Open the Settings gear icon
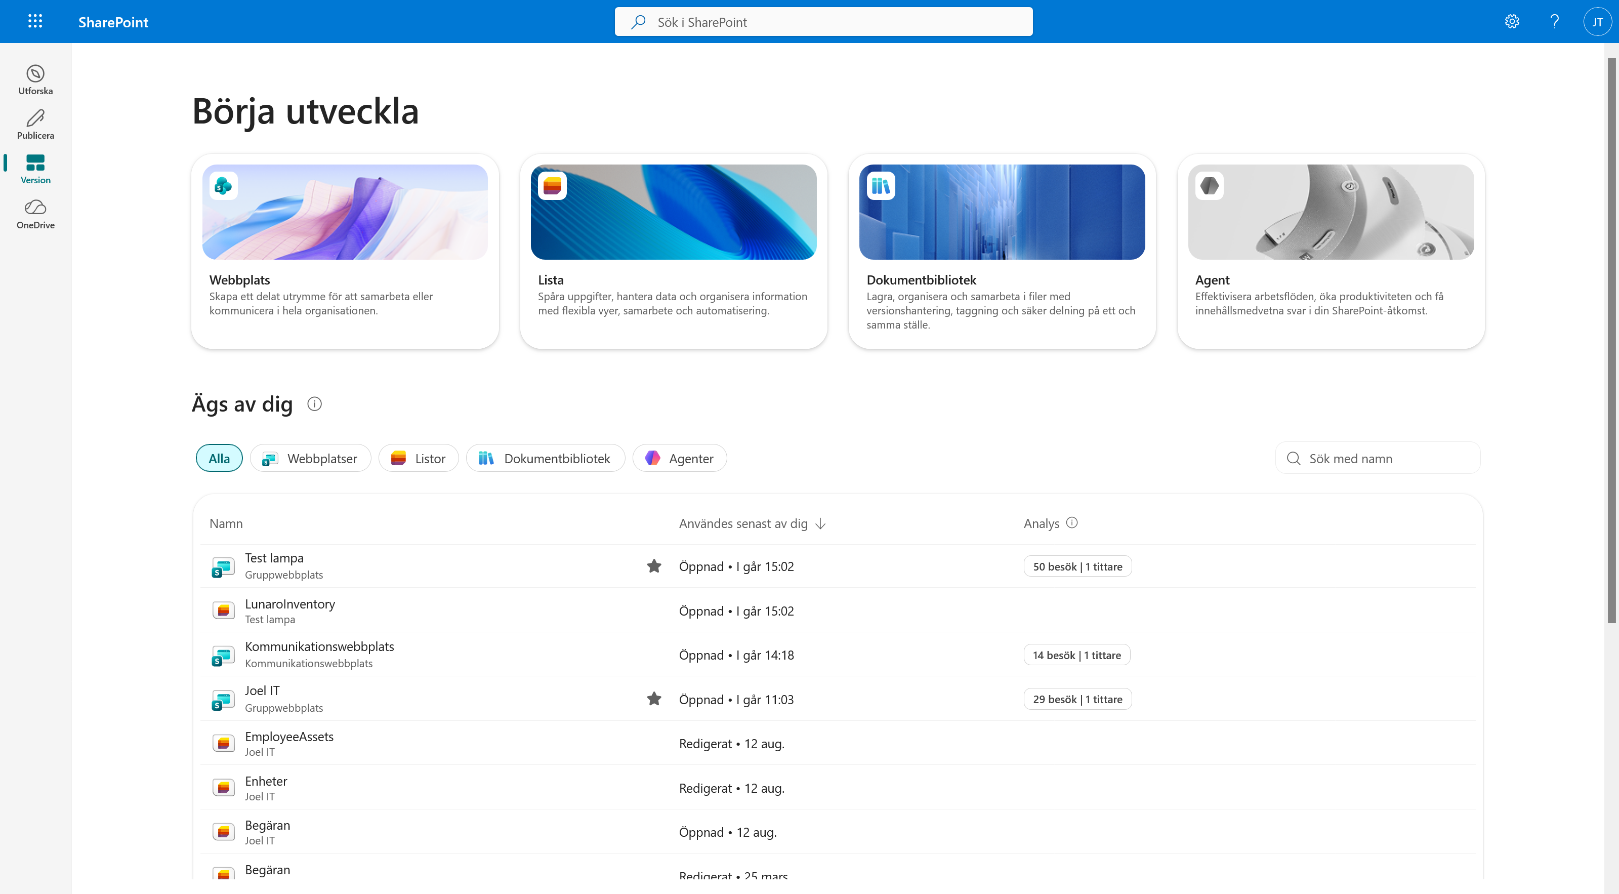 click(1512, 21)
